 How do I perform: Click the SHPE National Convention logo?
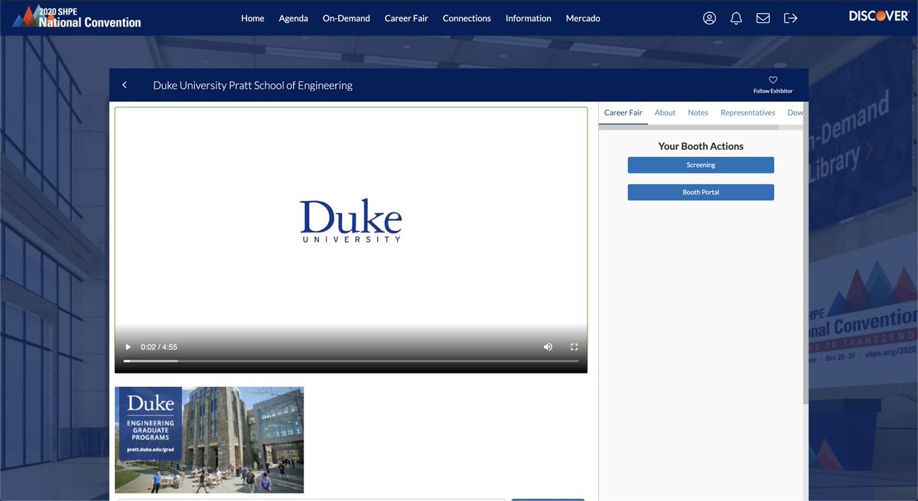pos(76,17)
